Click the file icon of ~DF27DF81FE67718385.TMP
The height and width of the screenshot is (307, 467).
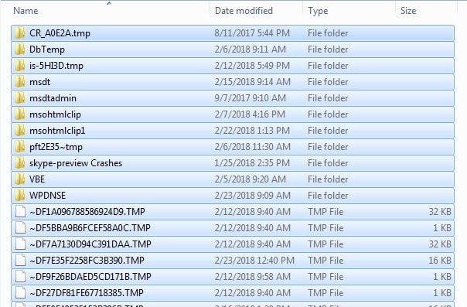tap(20, 293)
